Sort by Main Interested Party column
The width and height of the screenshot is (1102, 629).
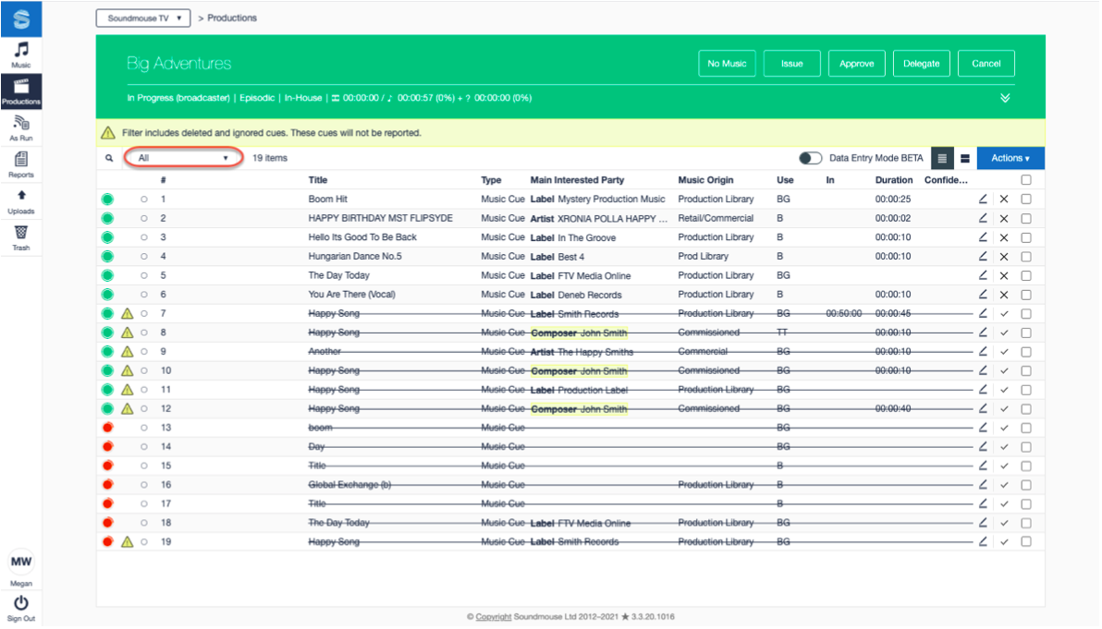pos(577,180)
